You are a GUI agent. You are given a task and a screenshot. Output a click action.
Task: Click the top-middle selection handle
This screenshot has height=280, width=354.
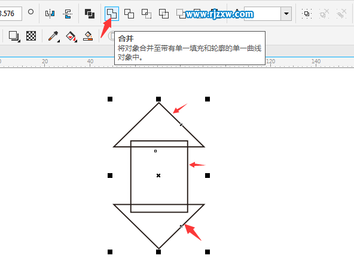click(x=158, y=99)
